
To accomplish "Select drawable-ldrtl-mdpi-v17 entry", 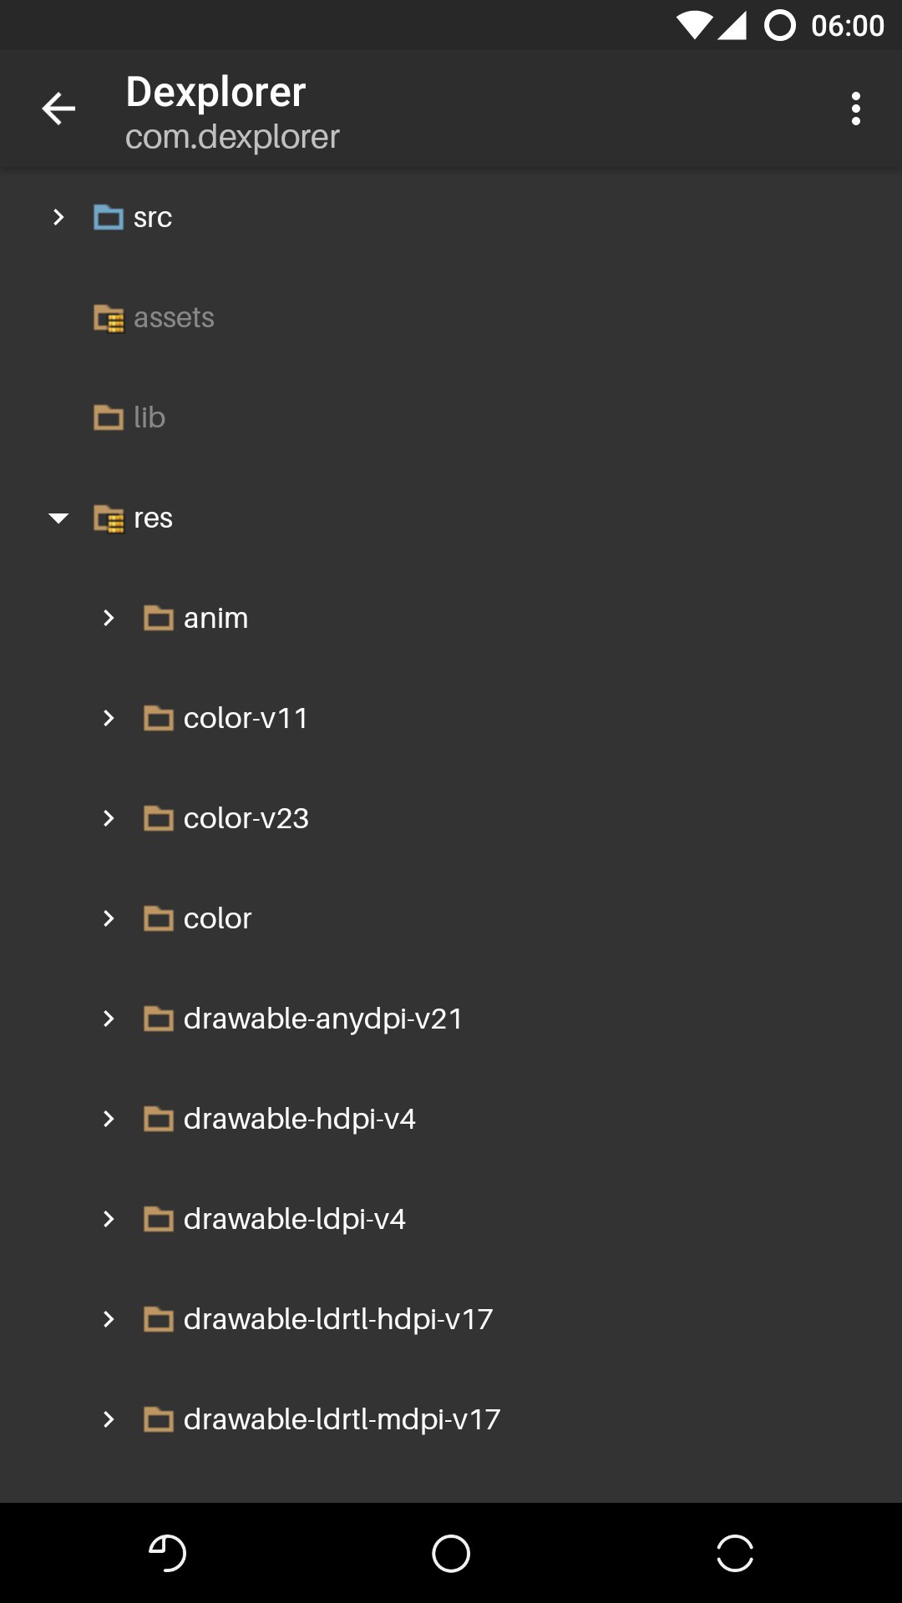I will [x=342, y=1419].
